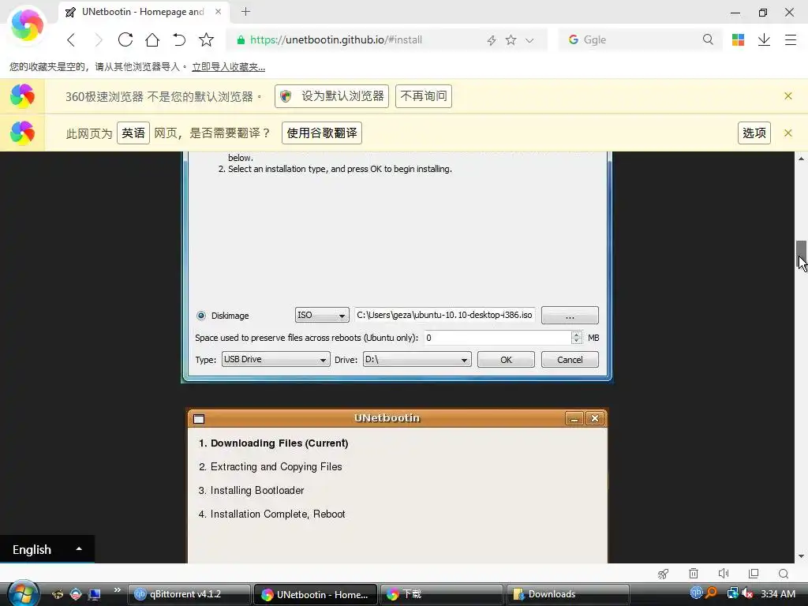Switch to the 下载 taskbar window

pyautogui.click(x=441, y=594)
